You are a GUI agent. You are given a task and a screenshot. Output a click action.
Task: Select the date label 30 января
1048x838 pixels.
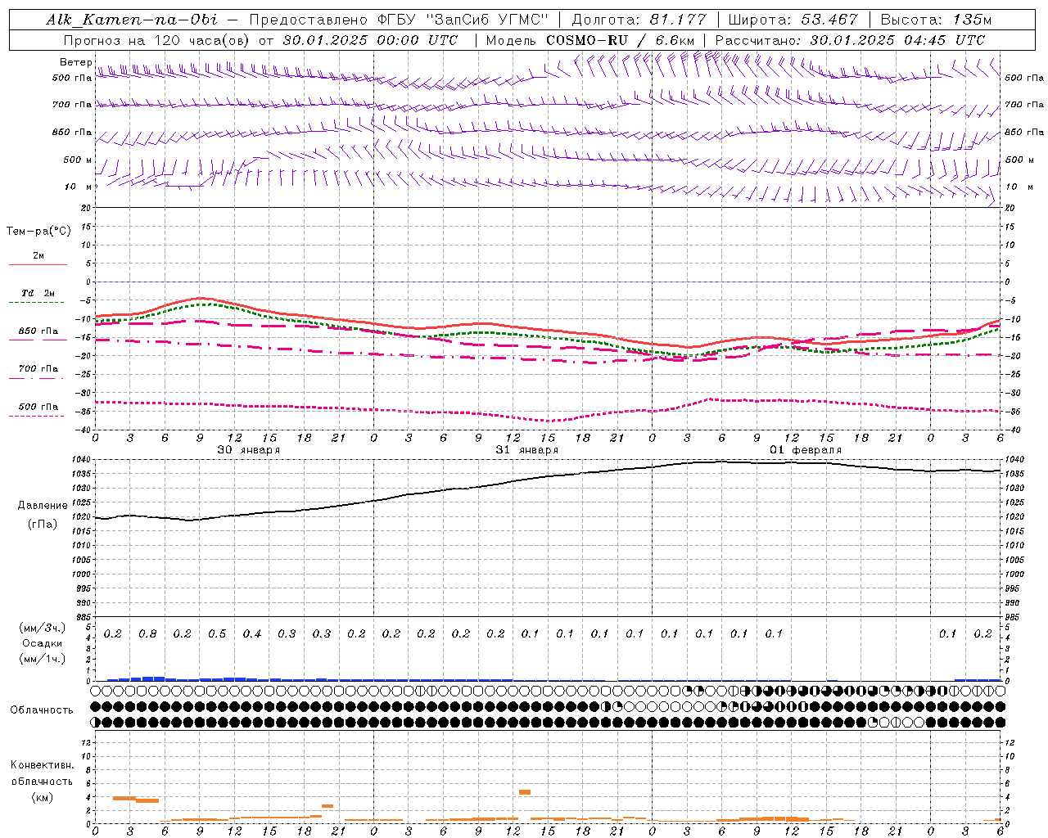pyautogui.click(x=248, y=450)
